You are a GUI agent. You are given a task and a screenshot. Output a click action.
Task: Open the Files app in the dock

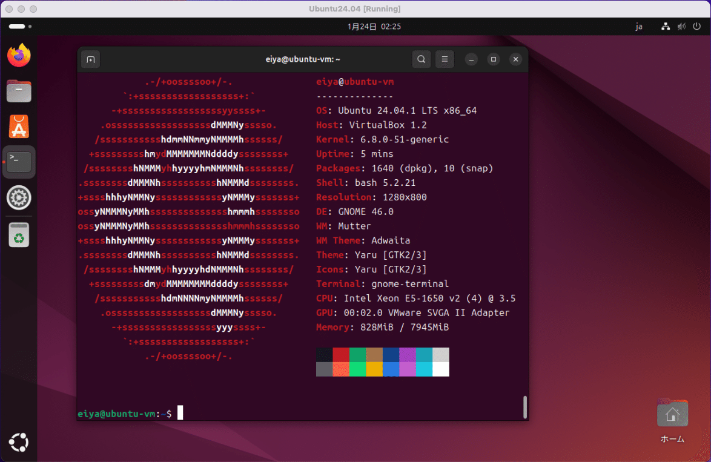[x=19, y=91]
